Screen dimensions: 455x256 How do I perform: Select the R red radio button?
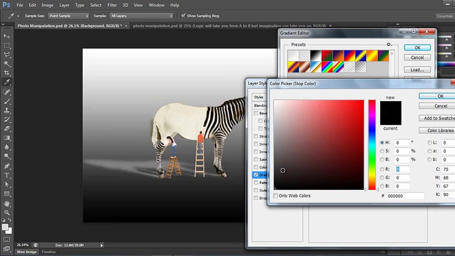(382, 169)
